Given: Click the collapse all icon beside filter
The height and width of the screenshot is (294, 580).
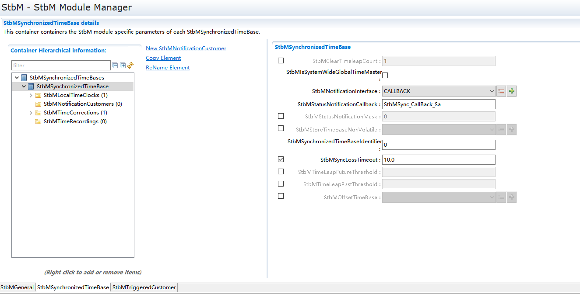Looking at the screenshot, I should tap(115, 66).
